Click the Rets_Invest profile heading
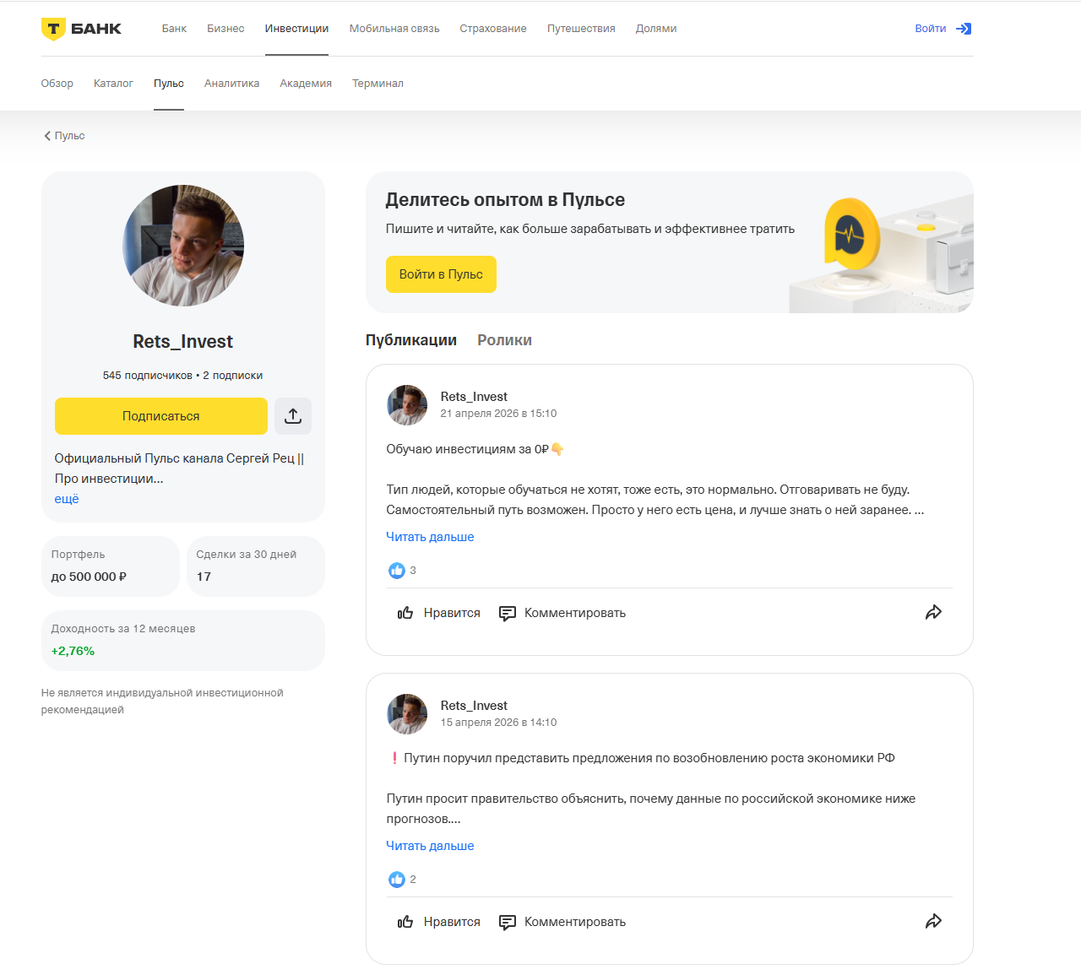This screenshot has width=1081, height=975. [182, 342]
